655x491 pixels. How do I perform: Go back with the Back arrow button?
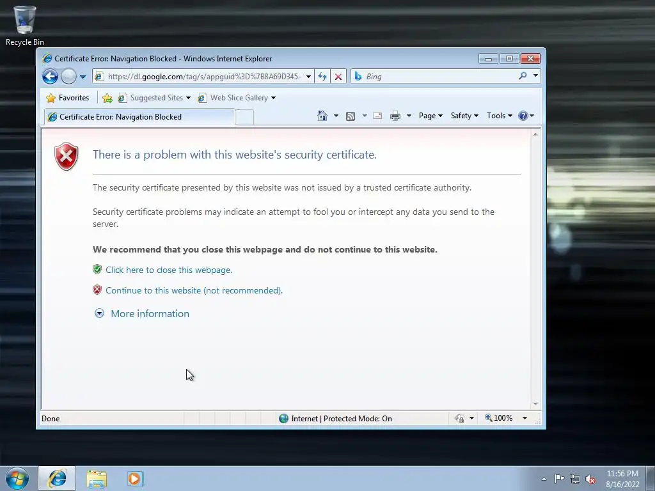coord(50,77)
